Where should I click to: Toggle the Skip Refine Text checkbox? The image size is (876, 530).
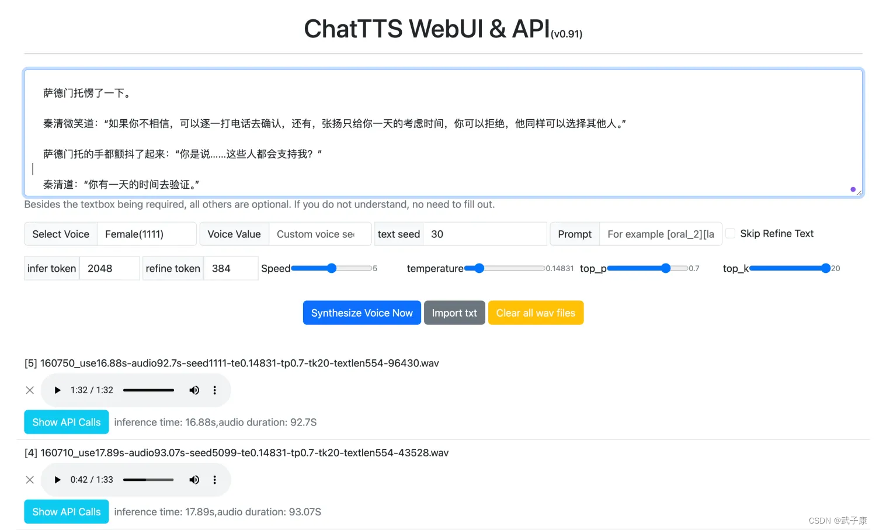730,233
